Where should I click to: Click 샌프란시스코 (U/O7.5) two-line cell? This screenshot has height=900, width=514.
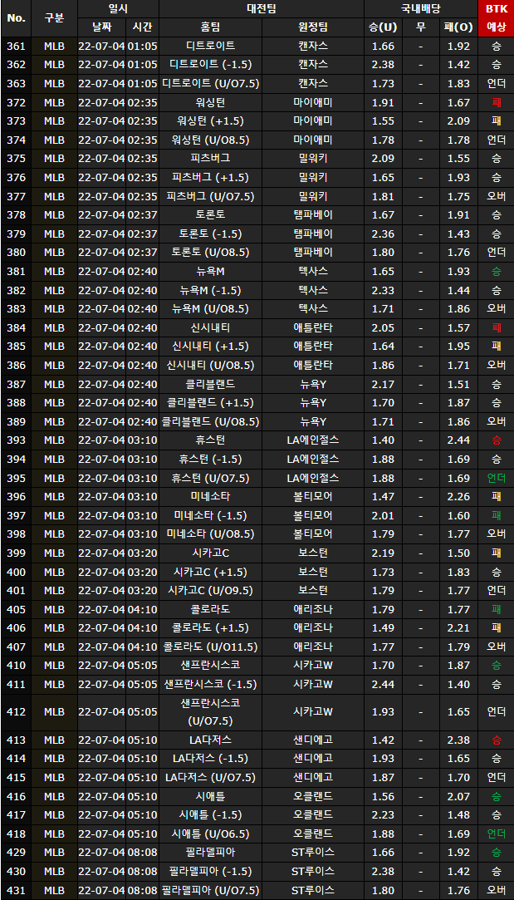pos(211,711)
